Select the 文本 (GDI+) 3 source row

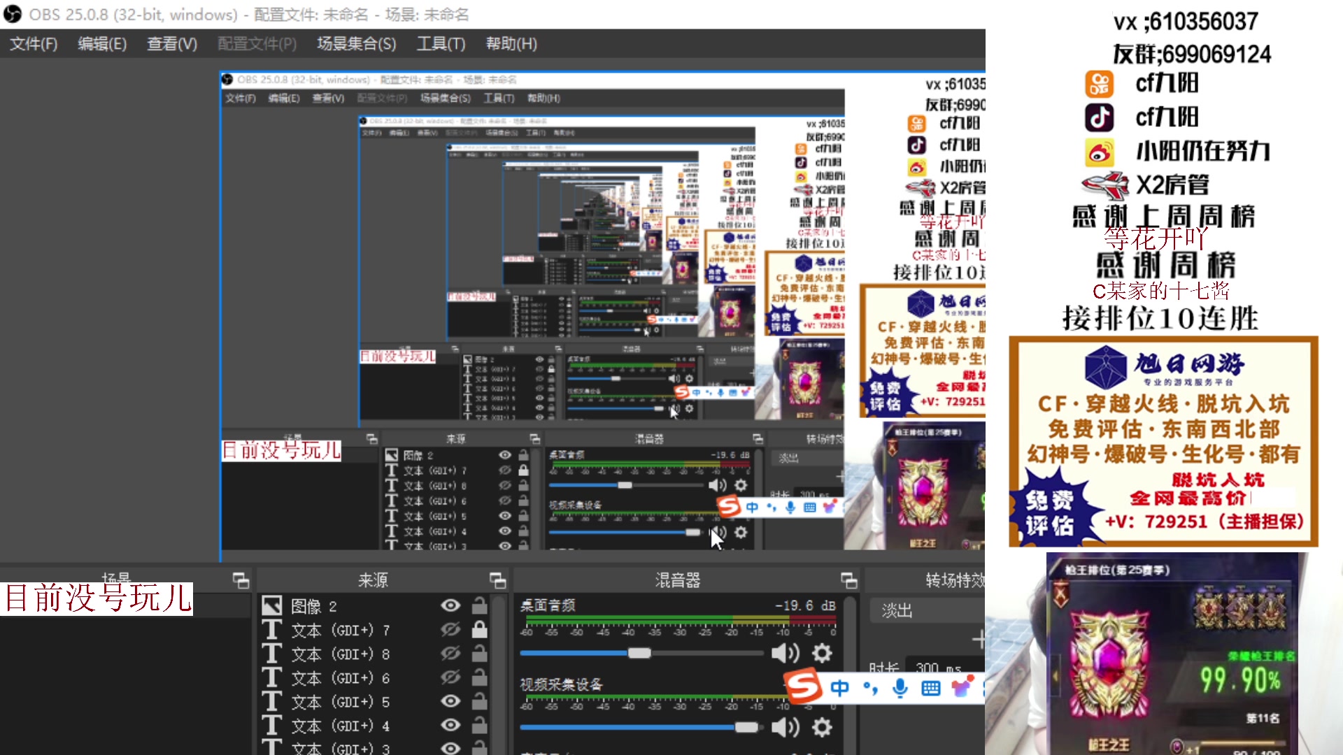tap(376, 747)
